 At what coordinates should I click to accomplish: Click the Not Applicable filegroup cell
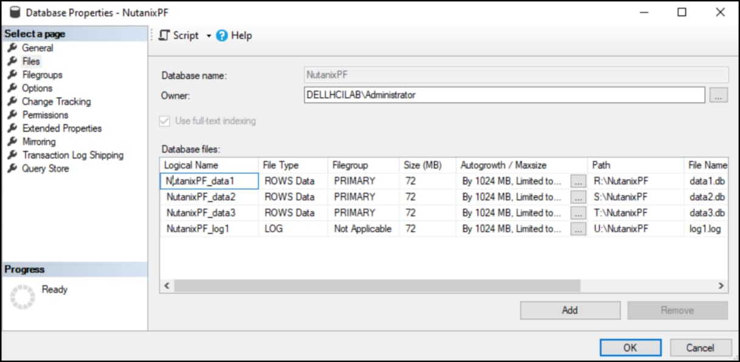tap(364, 228)
